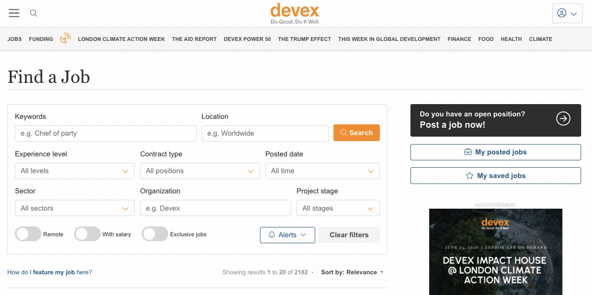Expand the Contract type dropdown
592x295 pixels.
click(x=200, y=171)
